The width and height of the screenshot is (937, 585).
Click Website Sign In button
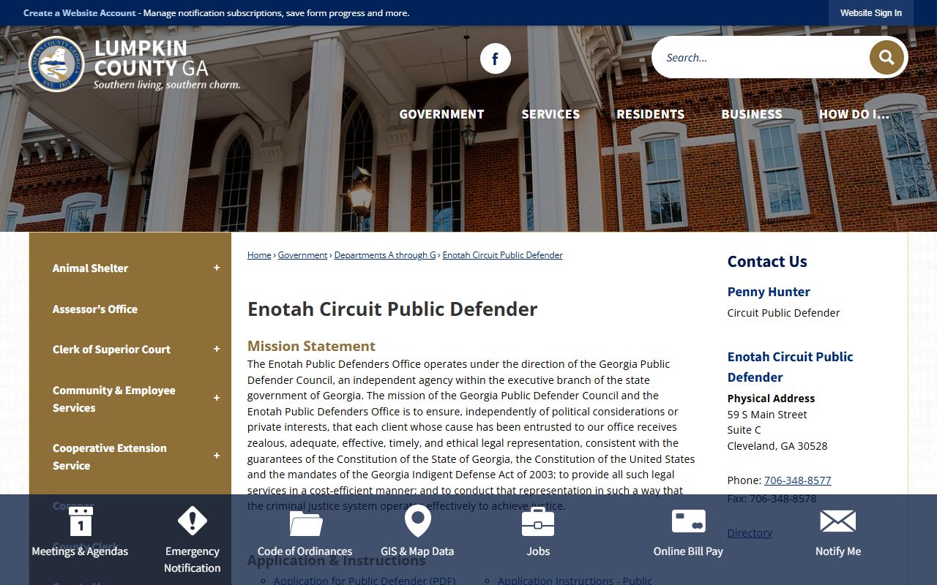pyautogui.click(x=871, y=13)
